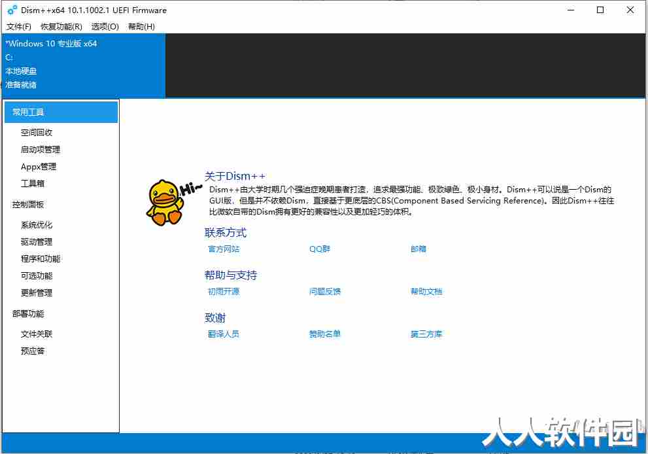The image size is (648, 454).
Task: Open 工具箱 in the sidebar
Action: [33, 183]
